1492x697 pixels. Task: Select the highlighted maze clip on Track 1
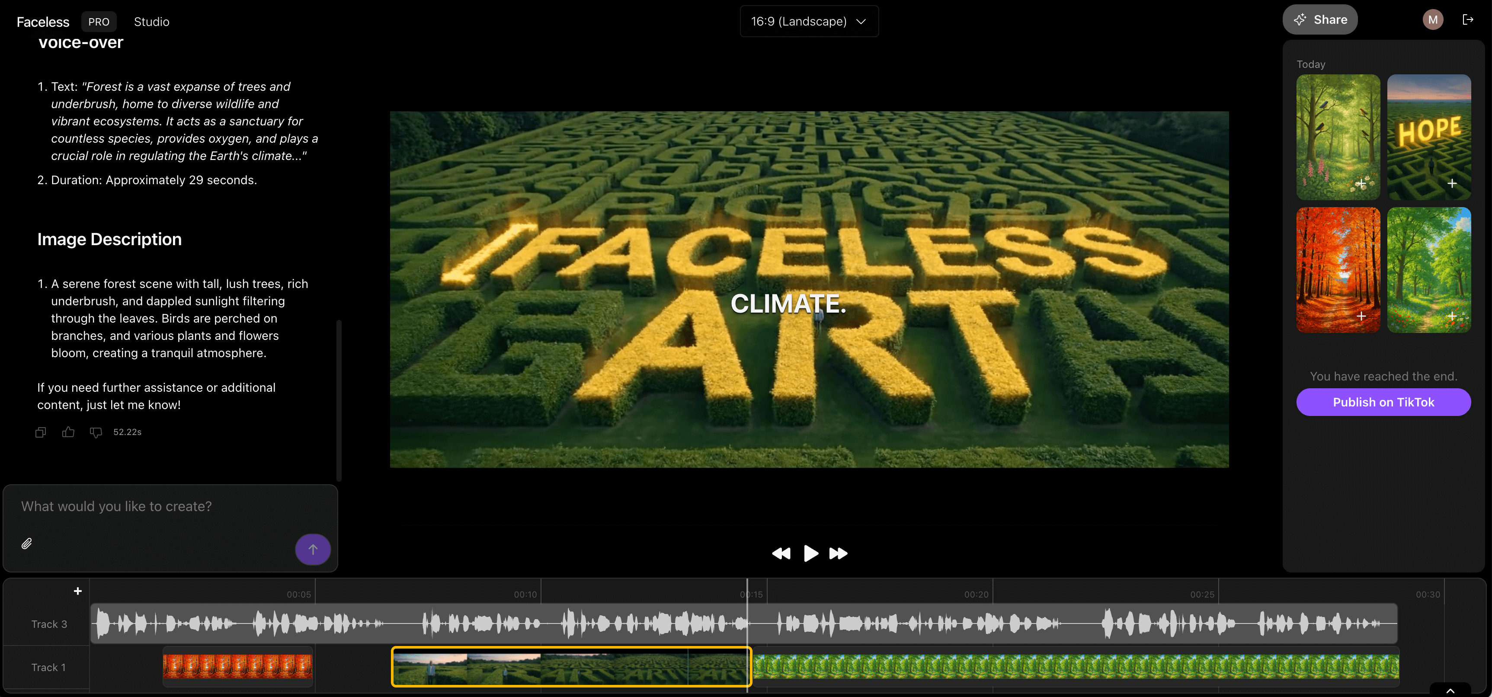pyautogui.click(x=571, y=667)
